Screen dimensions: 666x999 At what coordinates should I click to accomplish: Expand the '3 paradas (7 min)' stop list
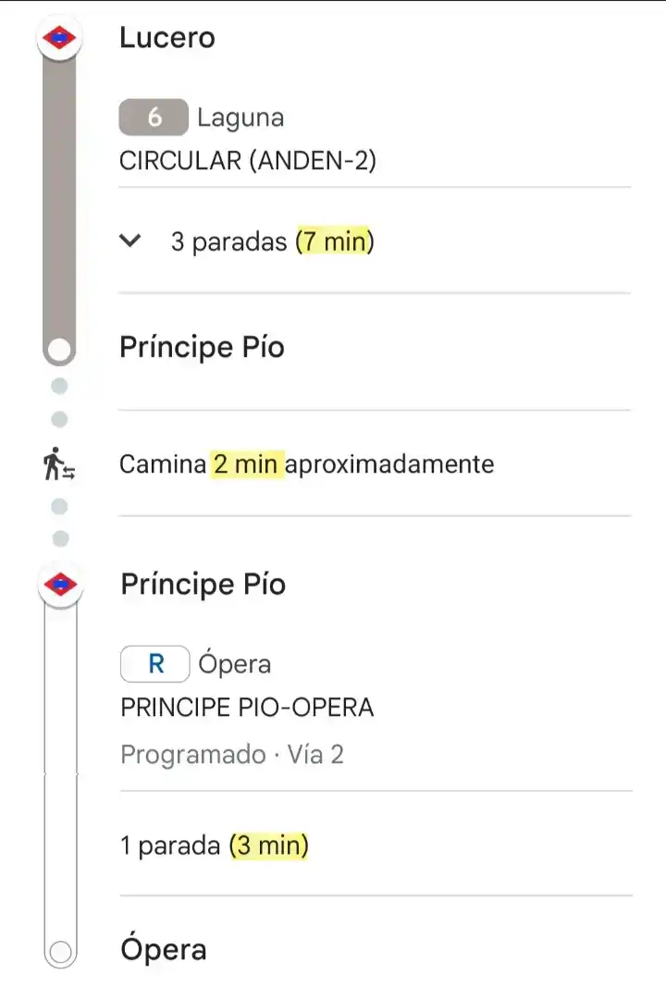(375, 240)
